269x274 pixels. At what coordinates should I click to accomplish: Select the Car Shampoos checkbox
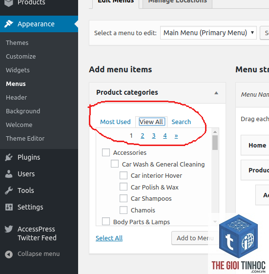(124, 198)
